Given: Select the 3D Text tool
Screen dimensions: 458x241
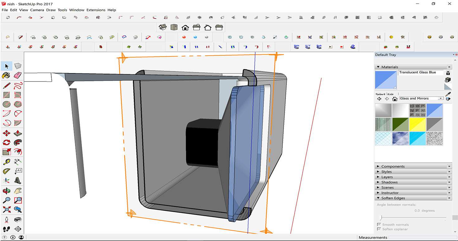Looking at the screenshot, I should pyautogui.click(x=18, y=180).
